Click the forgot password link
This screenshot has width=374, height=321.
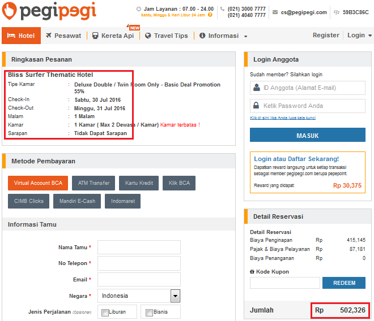(x=283, y=118)
